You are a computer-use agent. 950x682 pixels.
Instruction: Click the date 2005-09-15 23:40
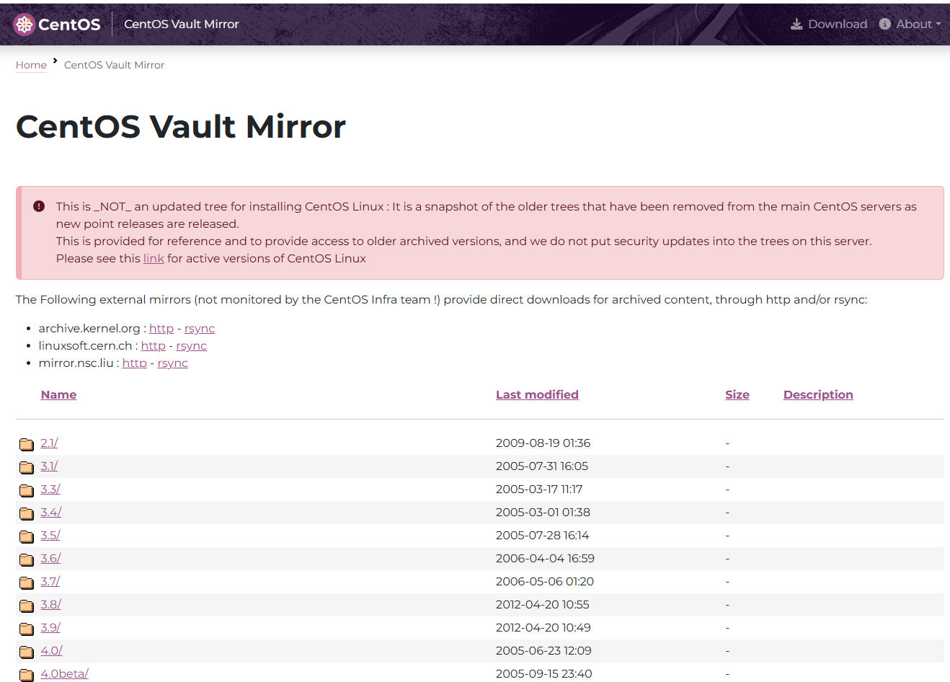[544, 673]
